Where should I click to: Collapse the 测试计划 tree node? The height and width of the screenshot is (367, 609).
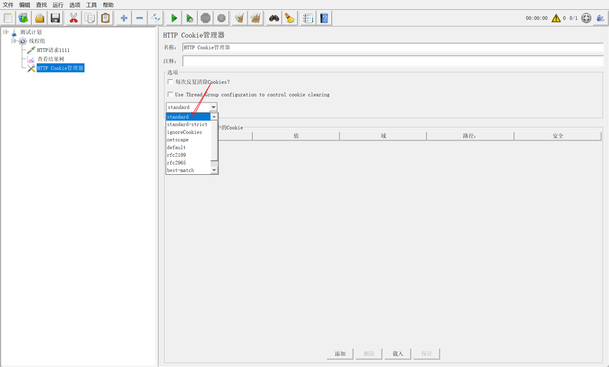click(5, 32)
